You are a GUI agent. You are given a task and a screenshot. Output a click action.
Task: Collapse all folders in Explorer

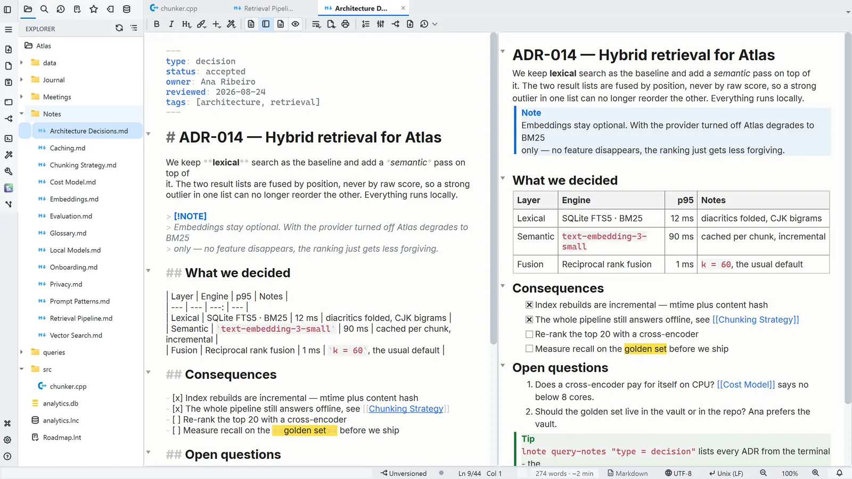[x=134, y=28]
